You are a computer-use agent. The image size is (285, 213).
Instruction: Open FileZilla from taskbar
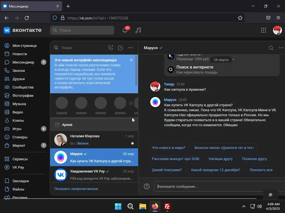click(167, 206)
